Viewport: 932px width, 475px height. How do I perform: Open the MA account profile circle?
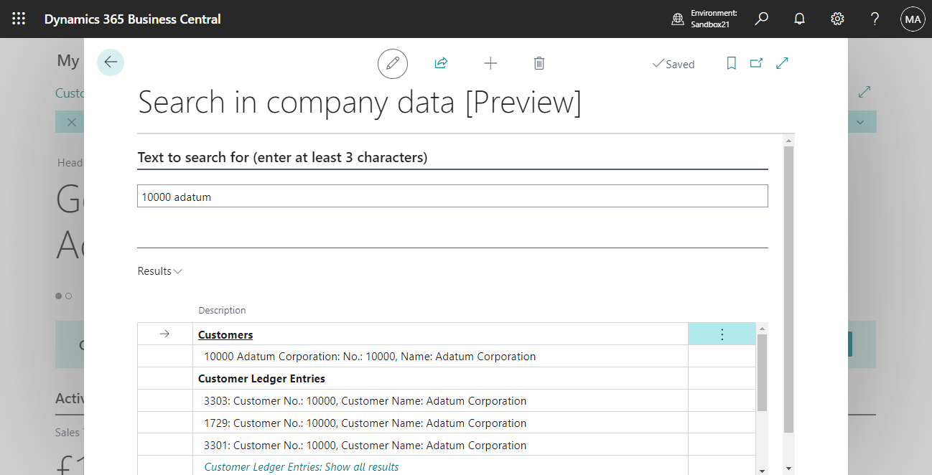[x=912, y=19]
